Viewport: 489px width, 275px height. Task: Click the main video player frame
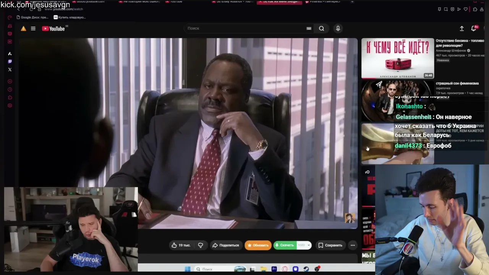[188, 133]
